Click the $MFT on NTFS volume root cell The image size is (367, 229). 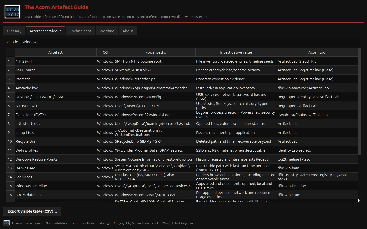155,61
